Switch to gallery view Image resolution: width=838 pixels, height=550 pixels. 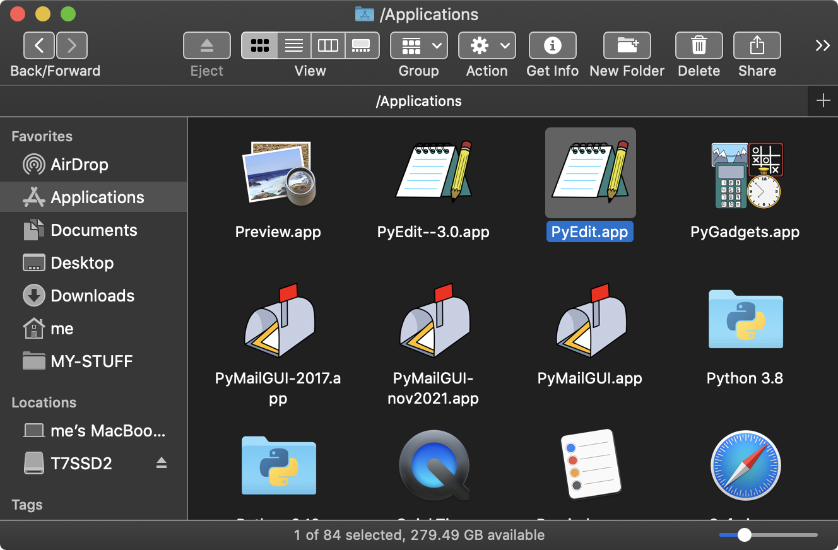pos(362,45)
